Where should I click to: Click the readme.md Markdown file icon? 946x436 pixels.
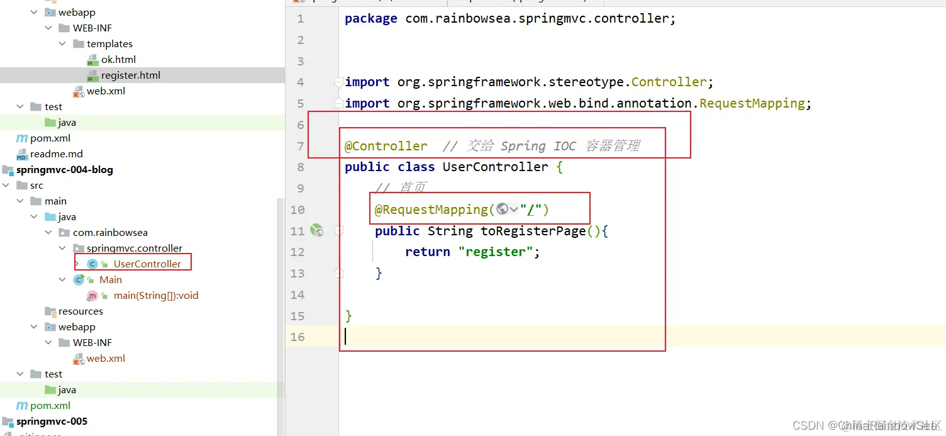click(x=22, y=154)
